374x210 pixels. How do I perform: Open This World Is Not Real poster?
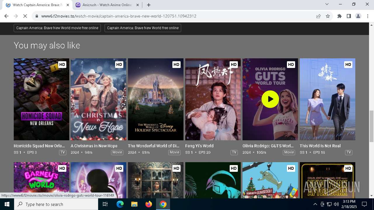(328, 99)
